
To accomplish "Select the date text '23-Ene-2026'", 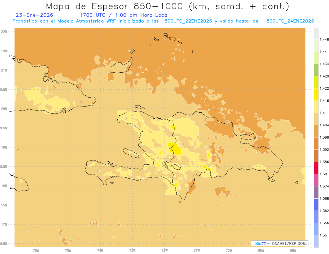I will click(x=35, y=15).
